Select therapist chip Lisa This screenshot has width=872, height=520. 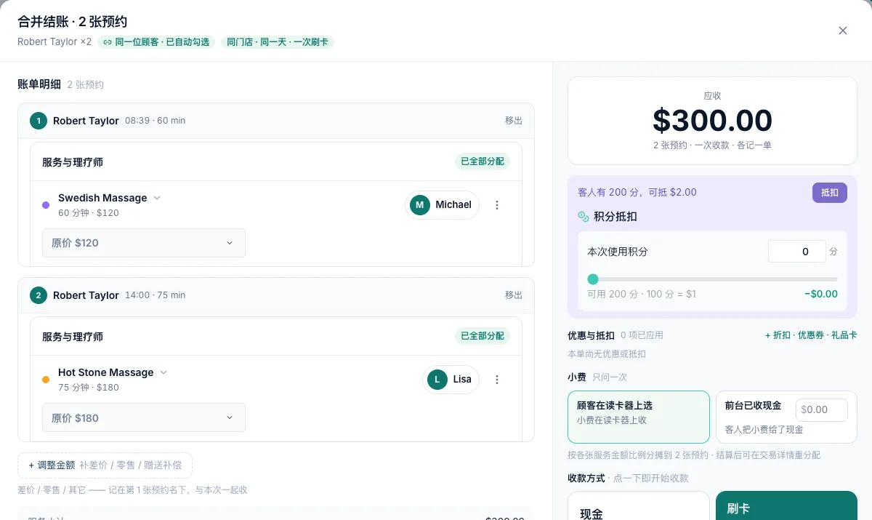(x=451, y=380)
